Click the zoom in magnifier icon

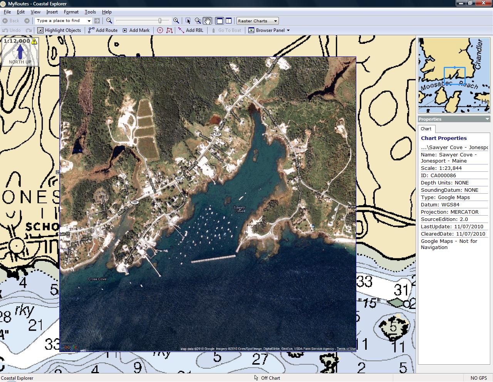[176, 21]
